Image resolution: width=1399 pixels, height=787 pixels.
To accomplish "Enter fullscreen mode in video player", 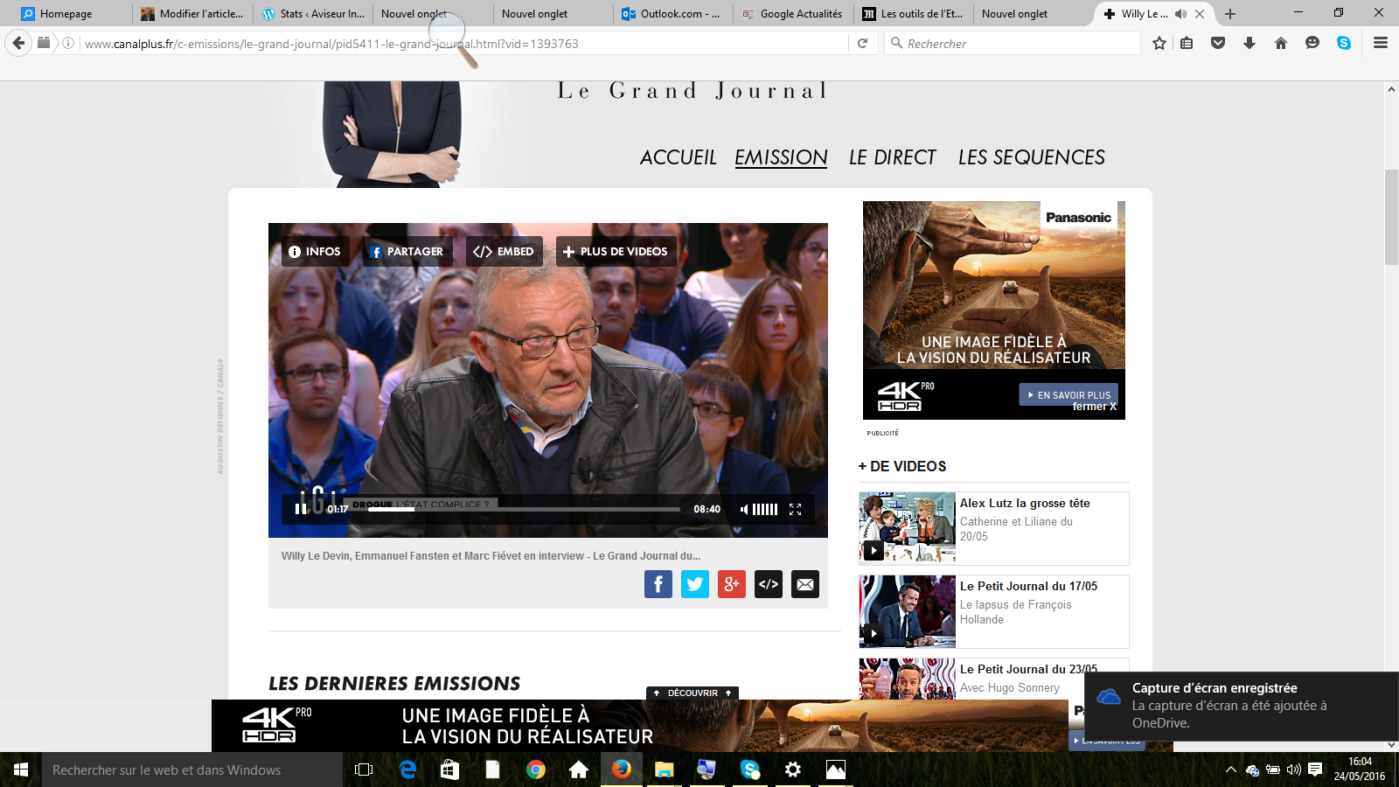I will pyautogui.click(x=795, y=509).
